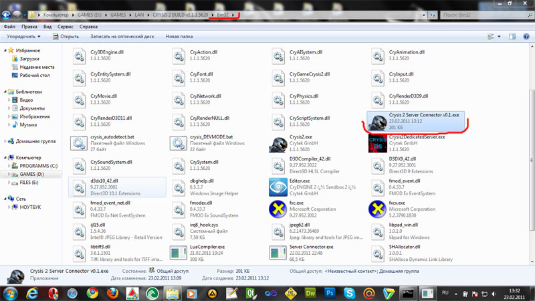Viewport: 535px width, 301px height.
Task: Select the Editor.exe Sandbox icon
Action: click(x=278, y=186)
